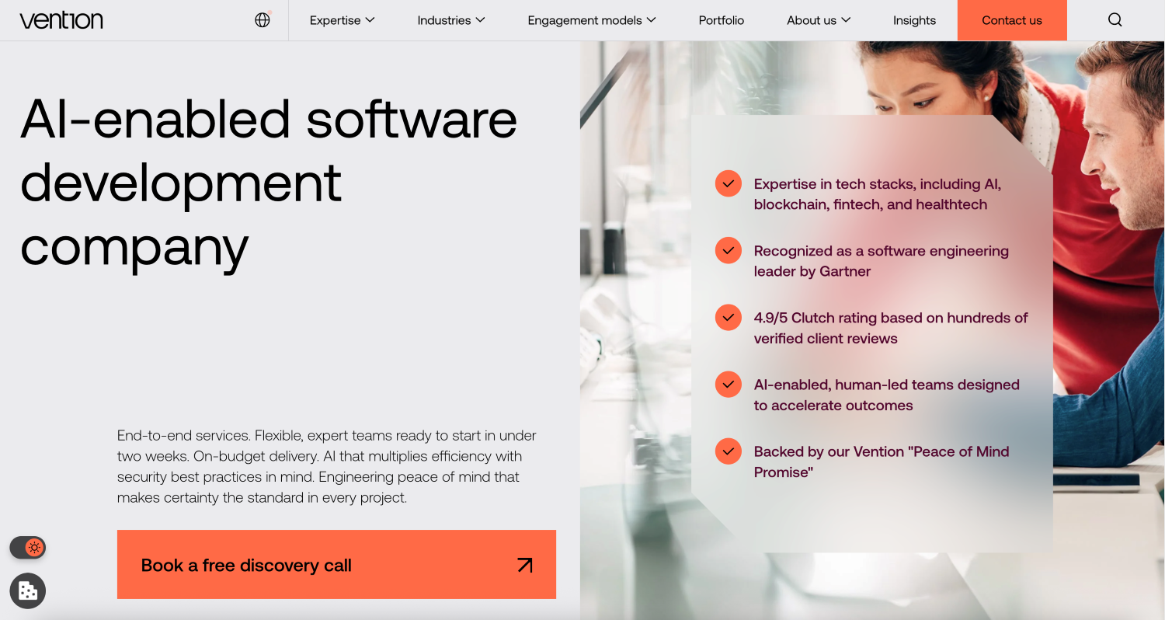Viewport: 1165px width, 620px height.
Task: Expand the Engagement models menu
Action: click(592, 20)
